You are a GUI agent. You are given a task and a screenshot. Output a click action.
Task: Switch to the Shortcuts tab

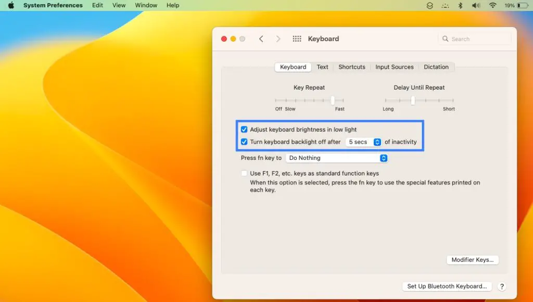click(x=352, y=67)
